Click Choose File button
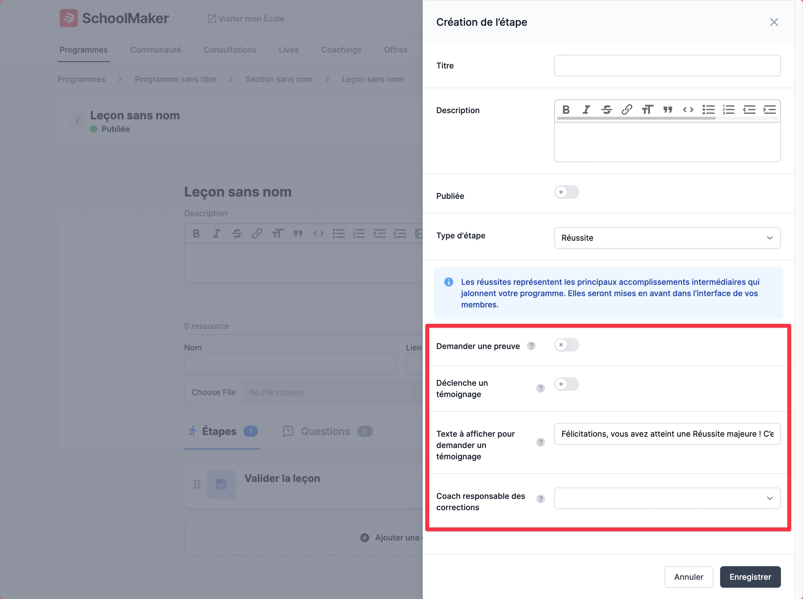Viewport: 803px width, 599px height. coord(214,392)
